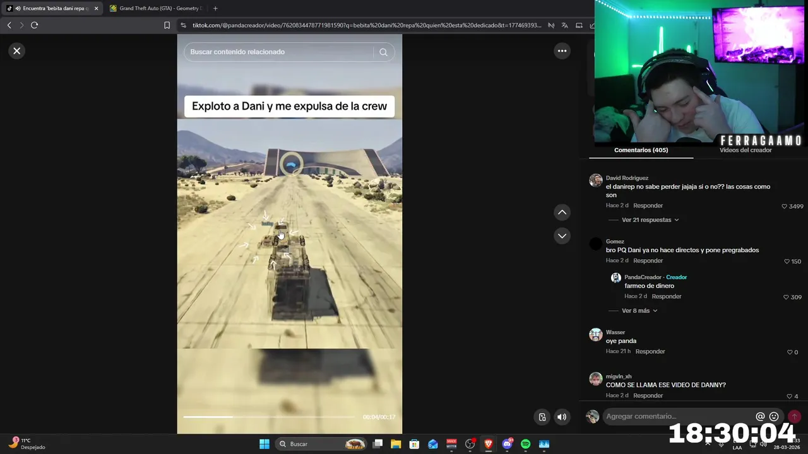The image size is (808, 454).
Task: Open Microsoft Store from taskbar
Action: pos(414,444)
